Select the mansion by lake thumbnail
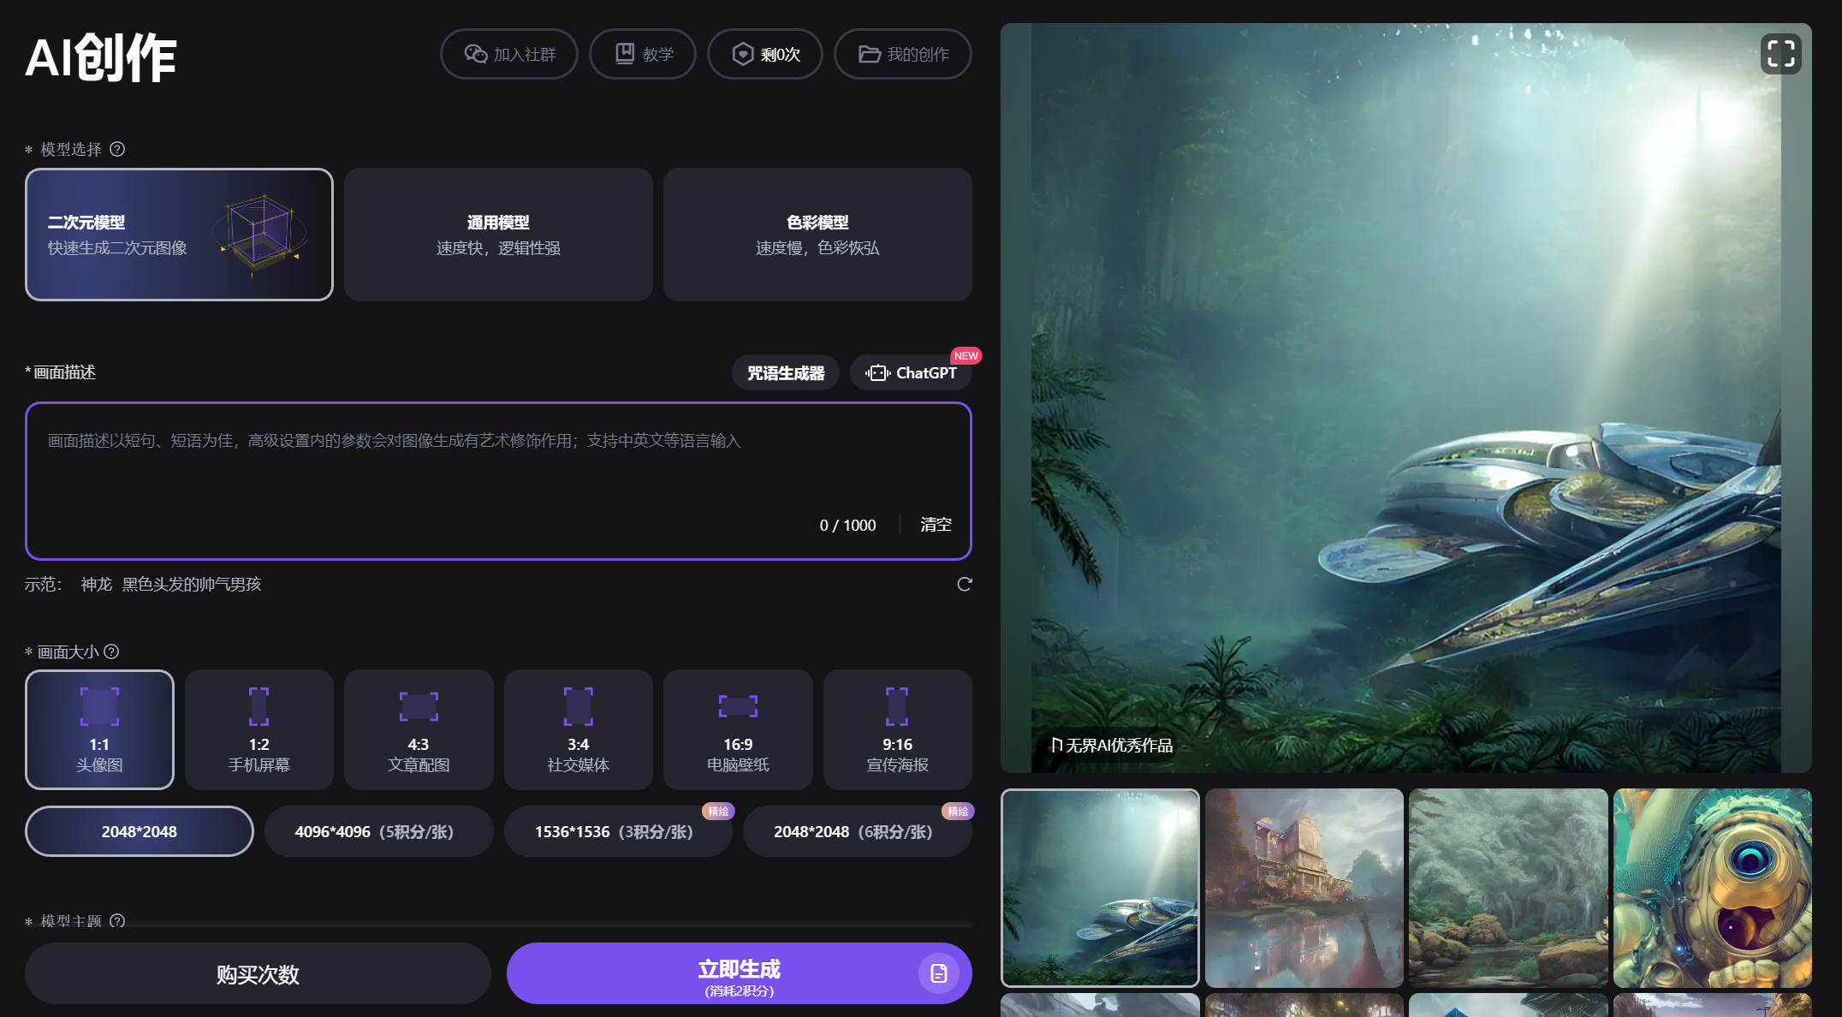 [1304, 888]
